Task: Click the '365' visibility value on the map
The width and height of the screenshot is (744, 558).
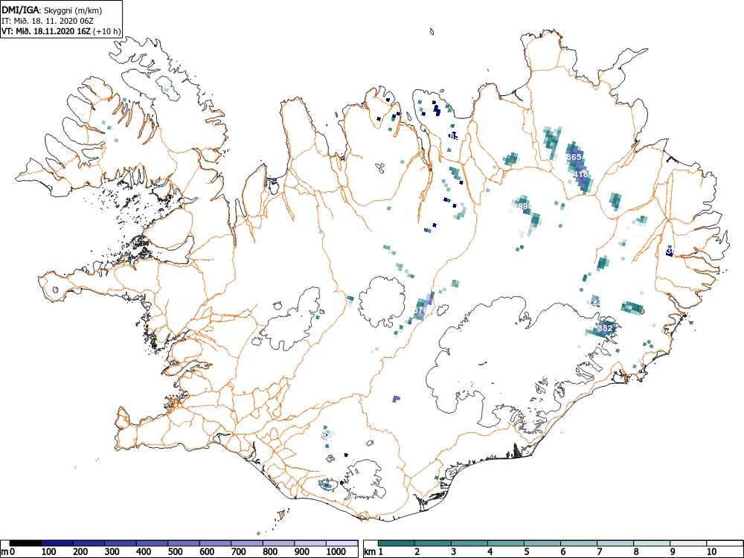Action: click(574, 156)
